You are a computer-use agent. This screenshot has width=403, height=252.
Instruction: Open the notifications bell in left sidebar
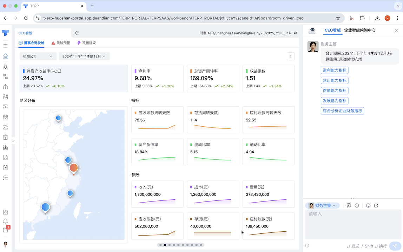(5, 221)
